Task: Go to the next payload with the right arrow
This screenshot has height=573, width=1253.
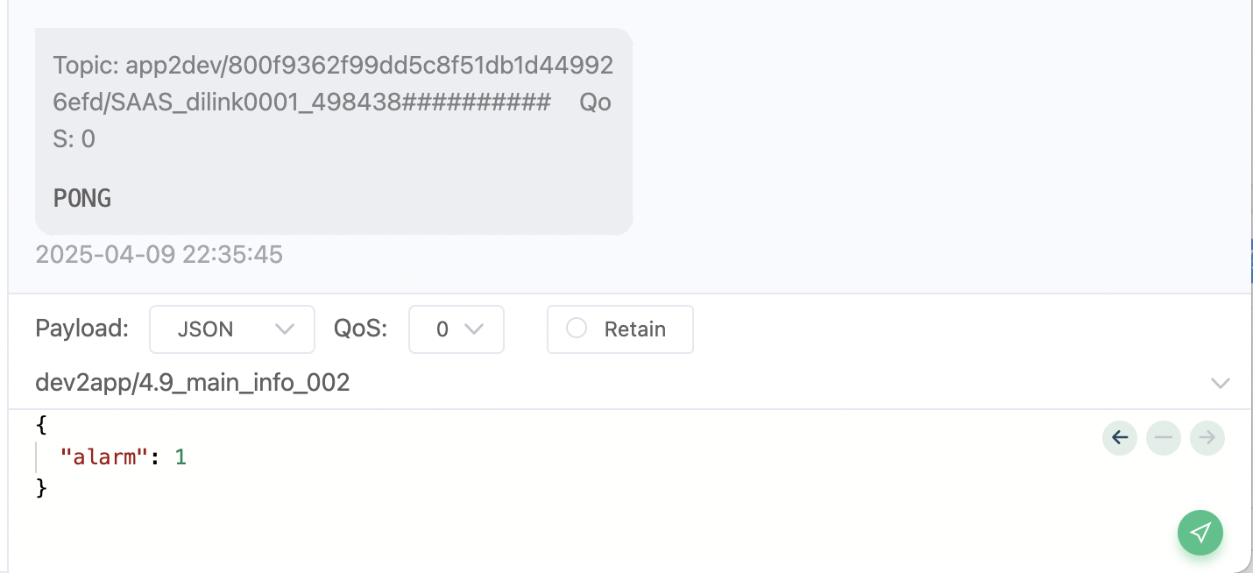Action: 1207,438
